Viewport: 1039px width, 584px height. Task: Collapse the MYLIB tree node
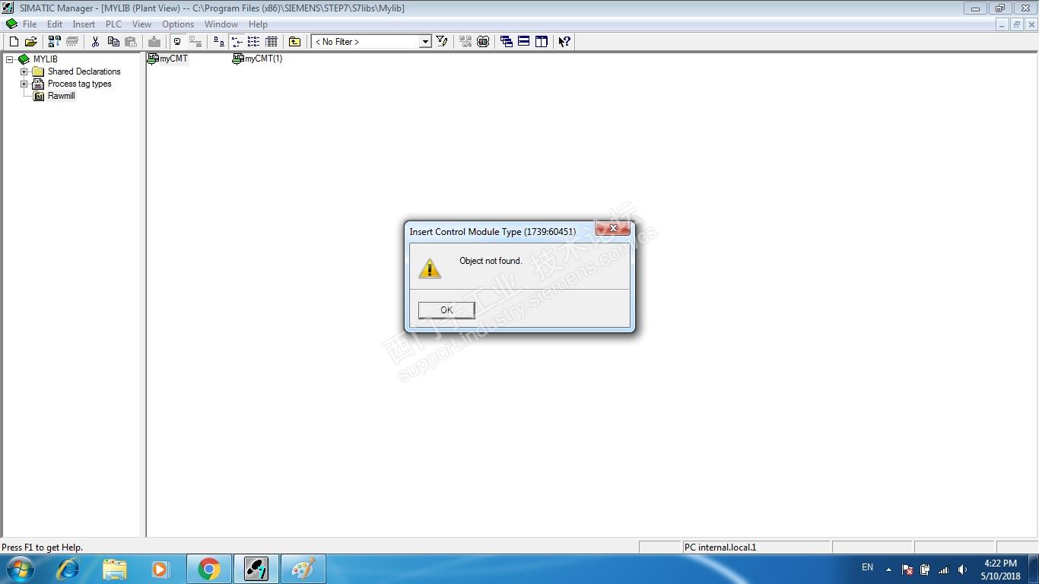point(10,59)
